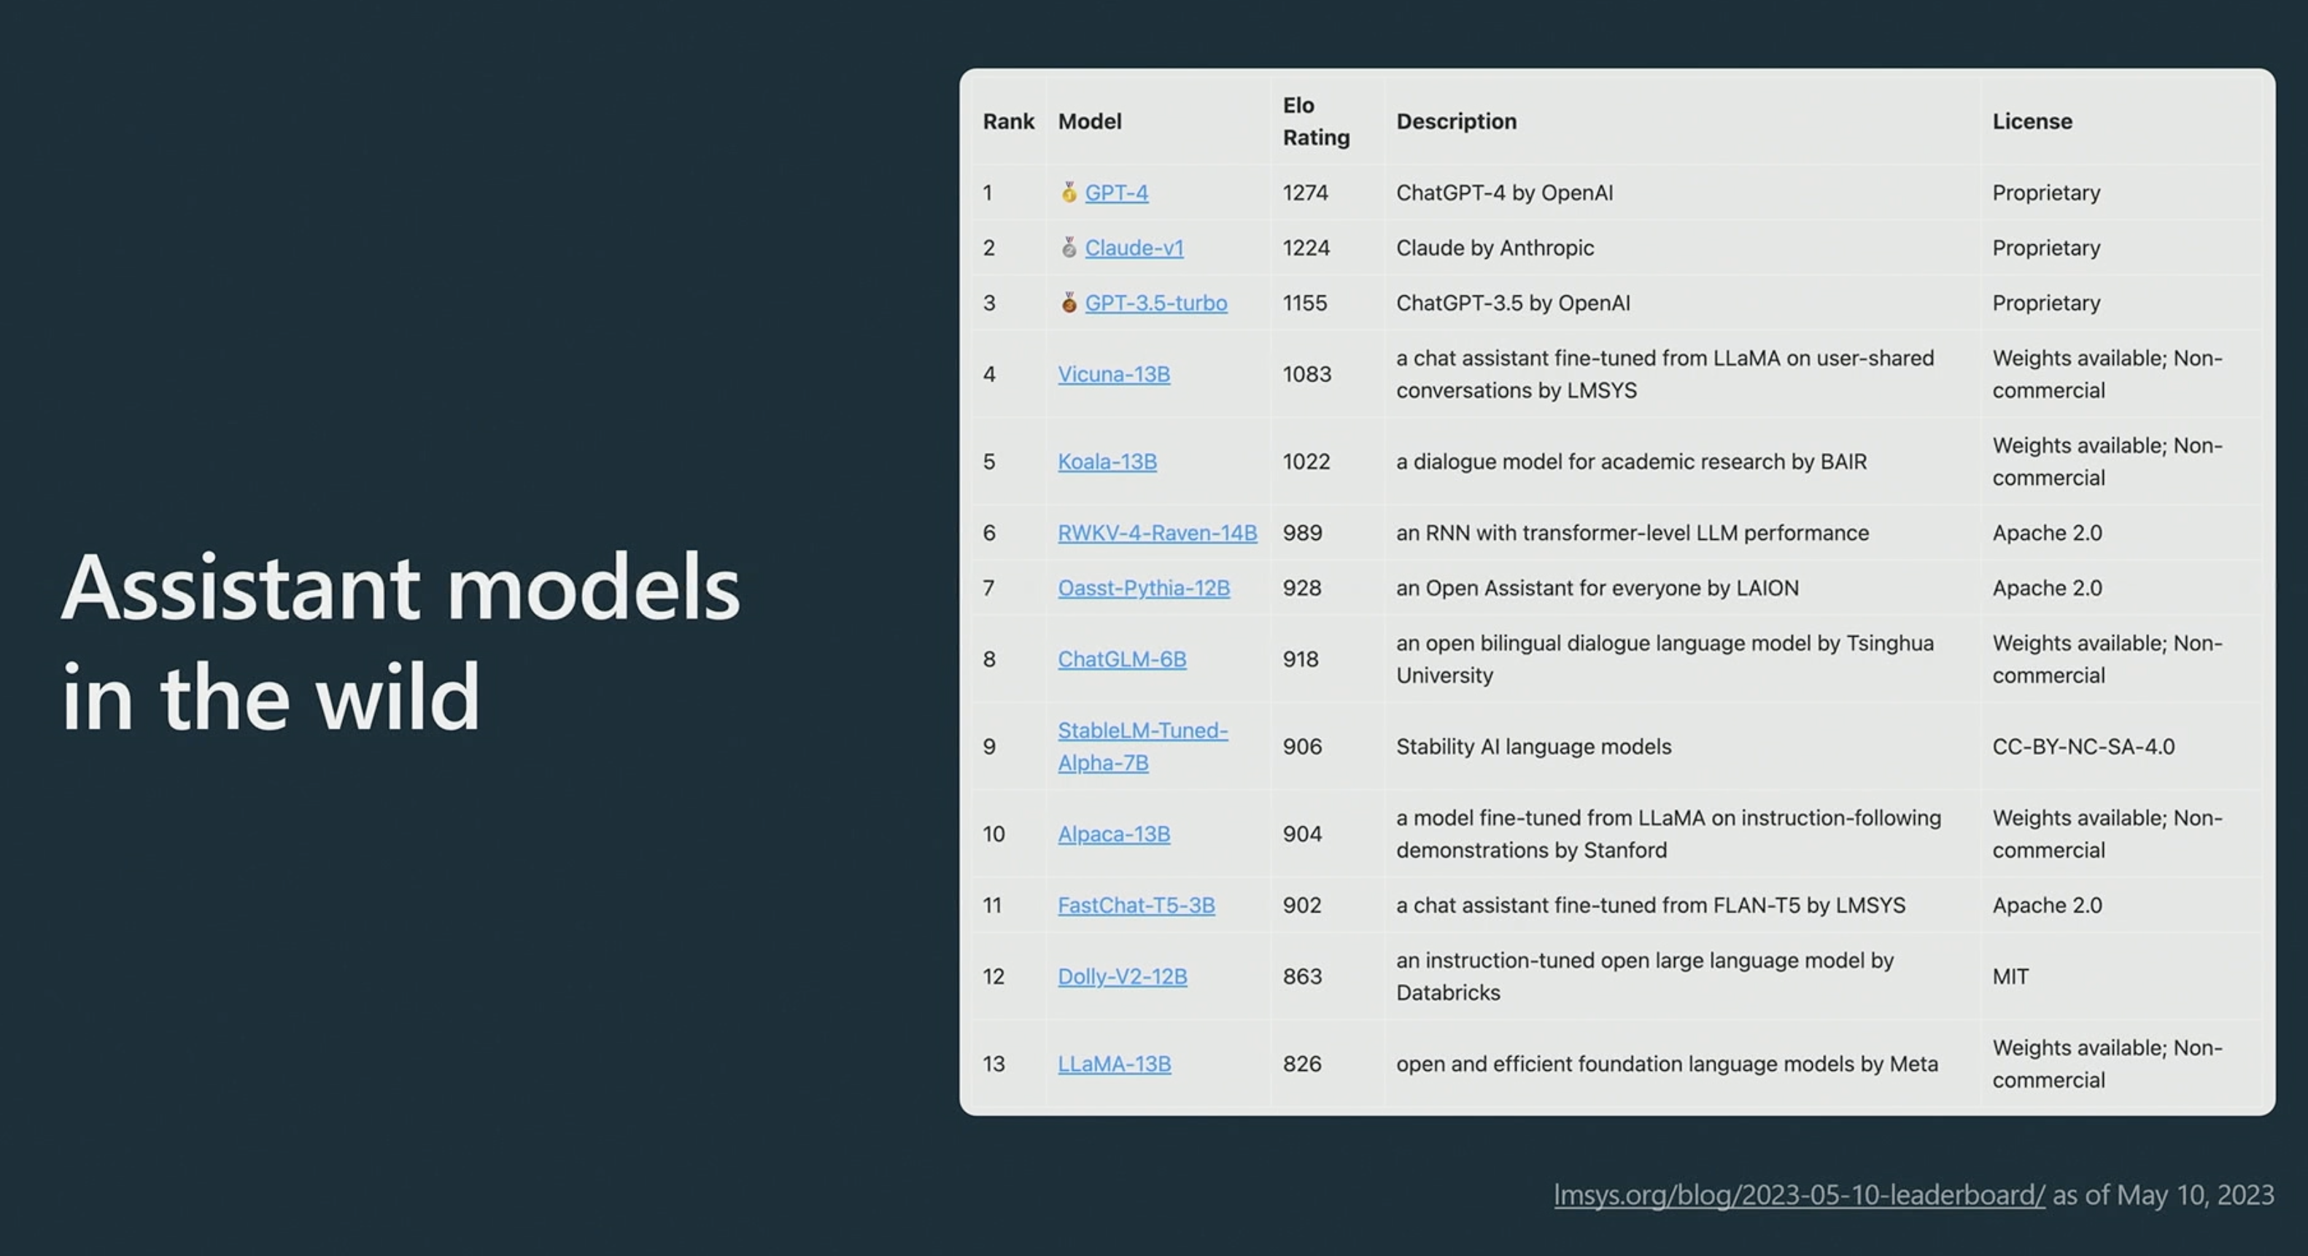Click the silver medal icon beside Claude-v1
The image size is (2308, 1256).
(x=1069, y=248)
